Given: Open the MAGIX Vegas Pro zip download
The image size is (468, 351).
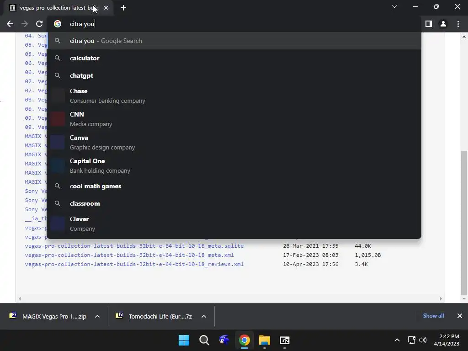Looking at the screenshot, I should [48, 316].
